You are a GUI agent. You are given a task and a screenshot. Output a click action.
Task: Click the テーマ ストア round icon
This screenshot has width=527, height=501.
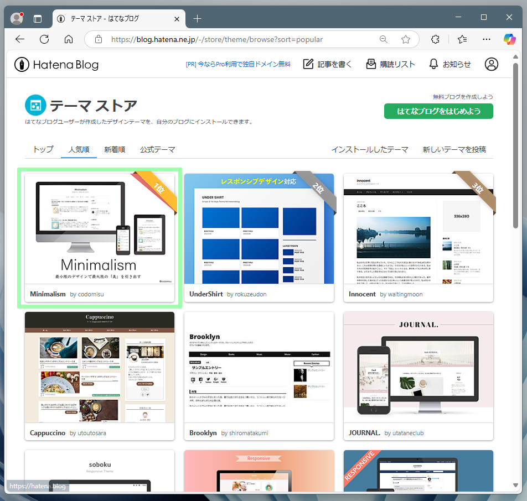click(x=35, y=106)
